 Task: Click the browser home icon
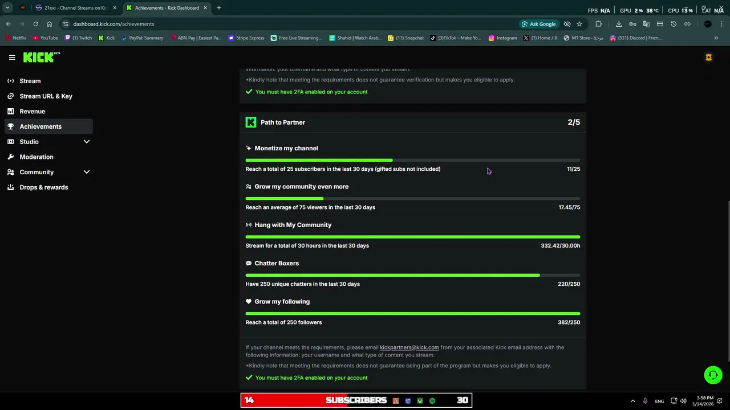coord(50,24)
